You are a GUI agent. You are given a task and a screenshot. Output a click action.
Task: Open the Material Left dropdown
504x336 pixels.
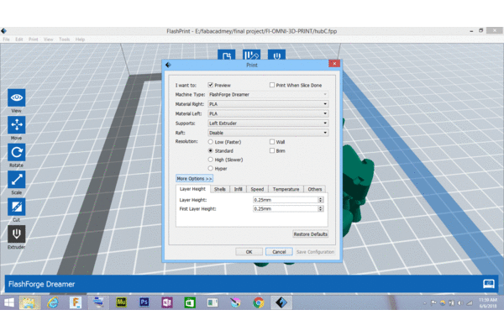click(268, 113)
